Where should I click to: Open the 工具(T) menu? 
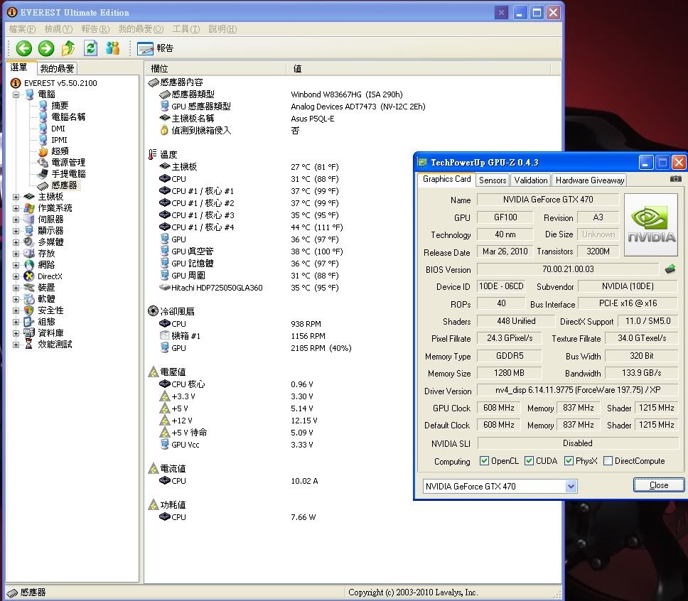[x=186, y=29]
